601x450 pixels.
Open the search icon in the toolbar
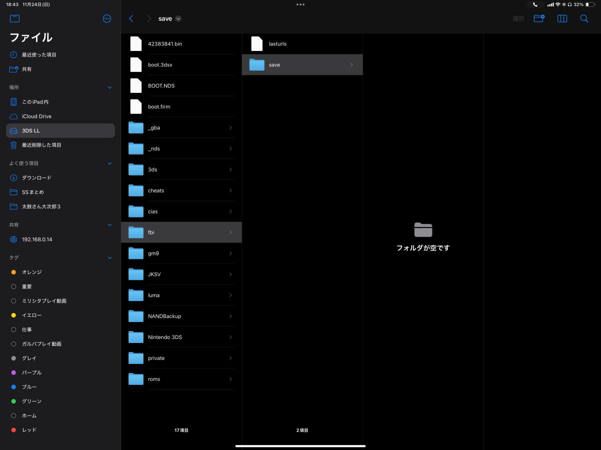pyautogui.click(x=584, y=18)
